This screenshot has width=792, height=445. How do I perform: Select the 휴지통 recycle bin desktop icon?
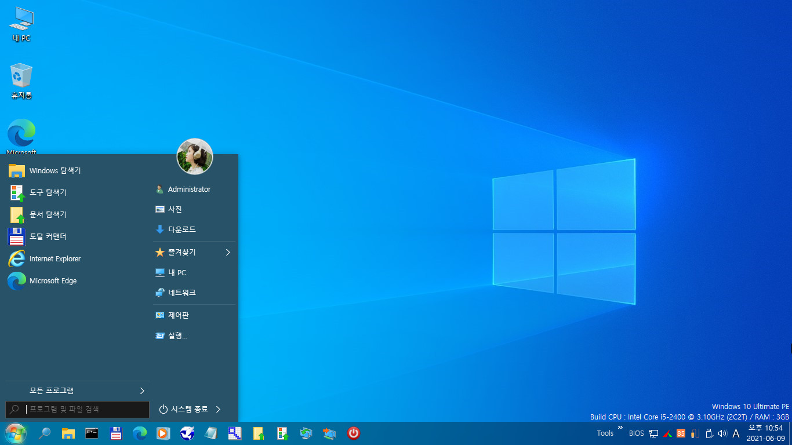(21, 81)
